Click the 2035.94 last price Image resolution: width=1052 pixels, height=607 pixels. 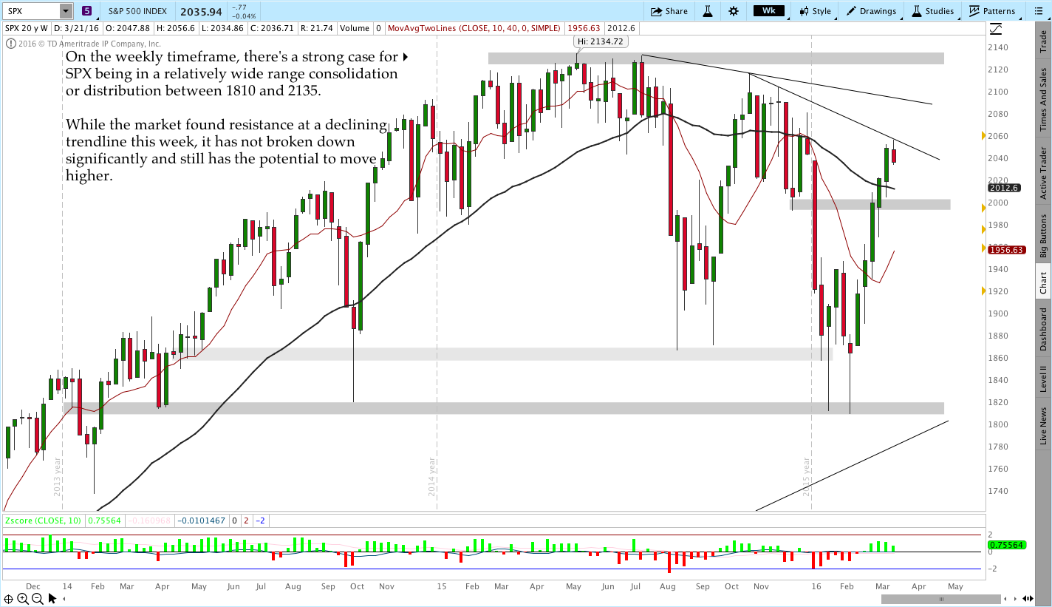200,11
